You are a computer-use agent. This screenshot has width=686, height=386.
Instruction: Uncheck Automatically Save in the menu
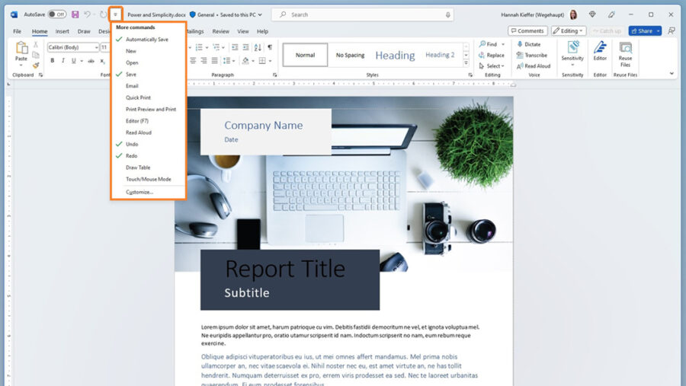[146, 39]
